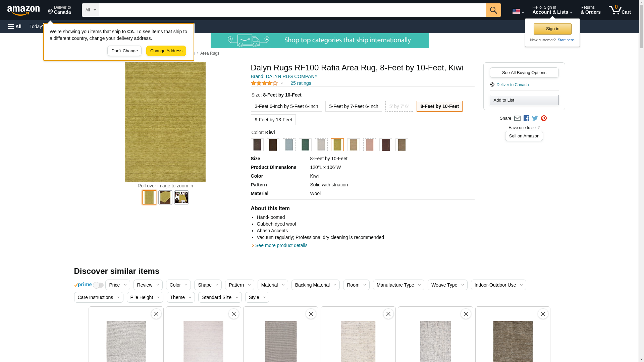644x362 pixels.
Task: Share on Pinterest icon
Action: point(544,118)
